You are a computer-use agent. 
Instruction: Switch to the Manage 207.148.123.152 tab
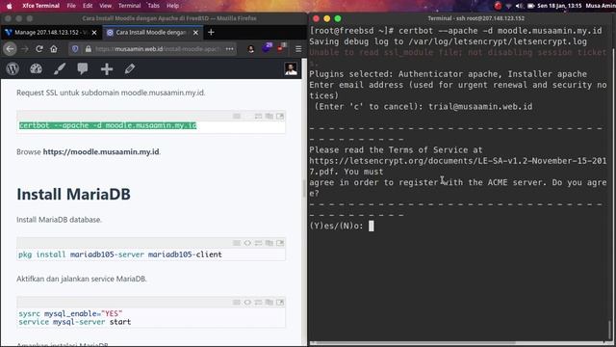[x=51, y=33]
